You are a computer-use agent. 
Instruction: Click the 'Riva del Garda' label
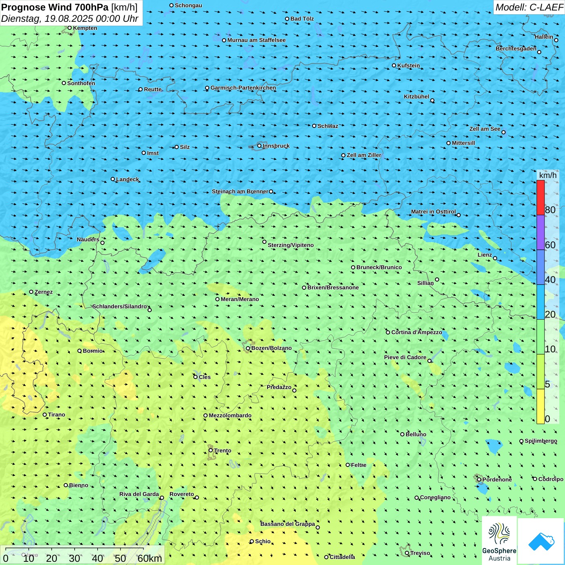(x=139, y=494)
